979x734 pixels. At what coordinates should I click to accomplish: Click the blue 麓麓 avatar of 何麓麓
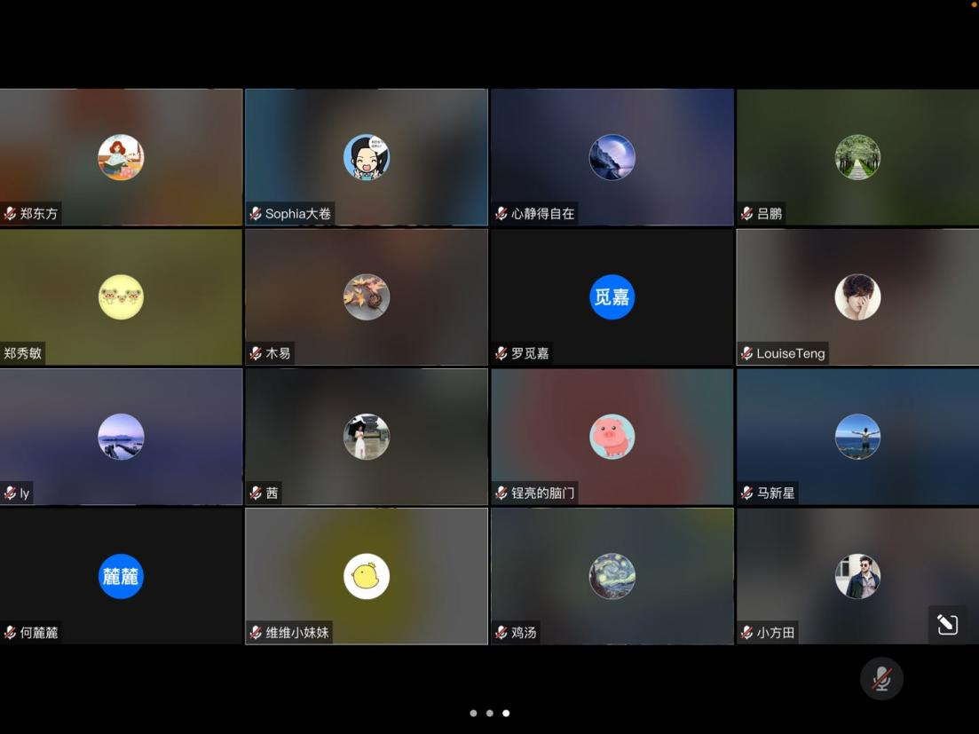pos(121,576)
